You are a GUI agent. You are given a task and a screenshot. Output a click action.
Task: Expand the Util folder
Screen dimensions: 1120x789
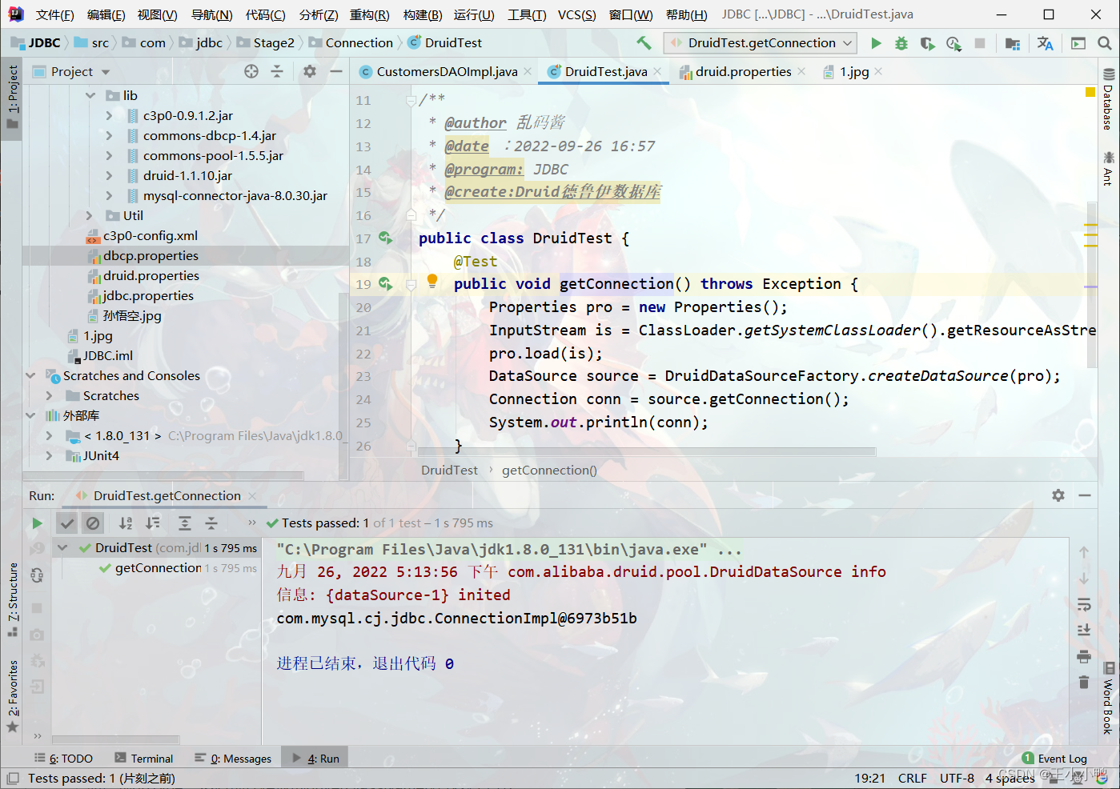(x=90, y=215)
